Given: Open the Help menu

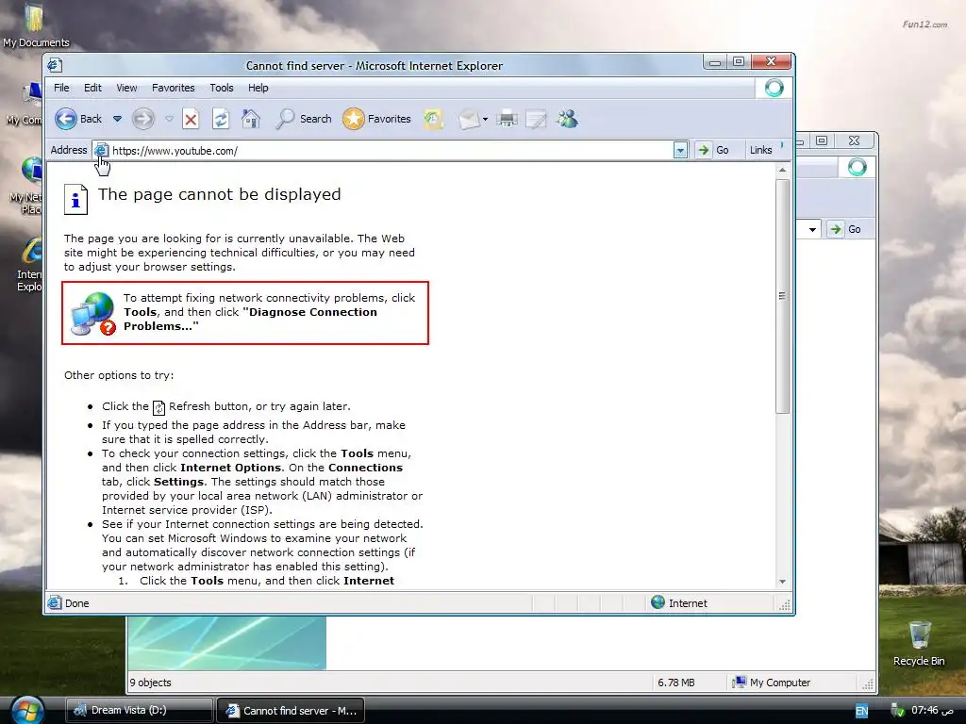Looking at the screenshot, I should click(x=258, y=88).
